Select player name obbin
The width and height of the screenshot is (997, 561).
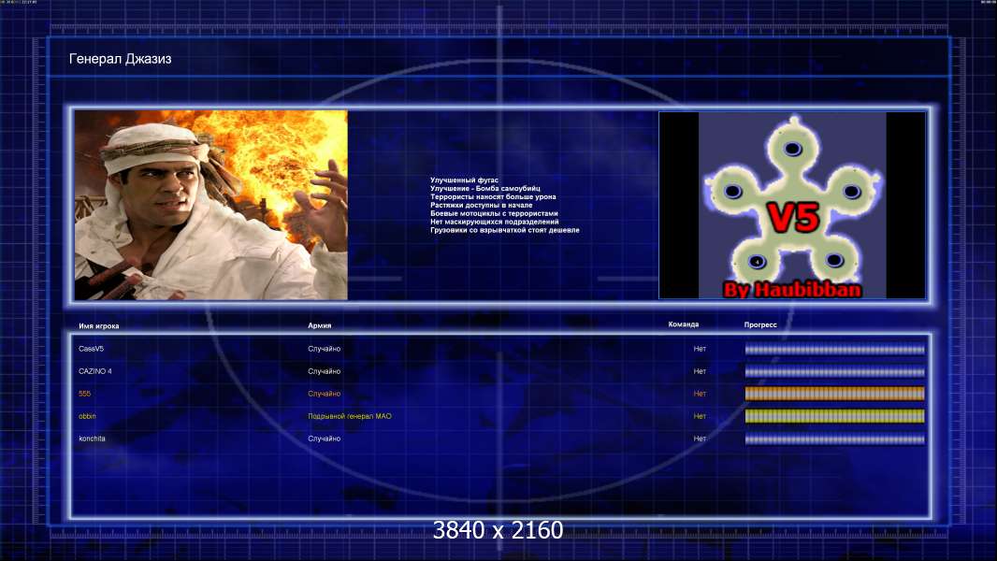87,416
